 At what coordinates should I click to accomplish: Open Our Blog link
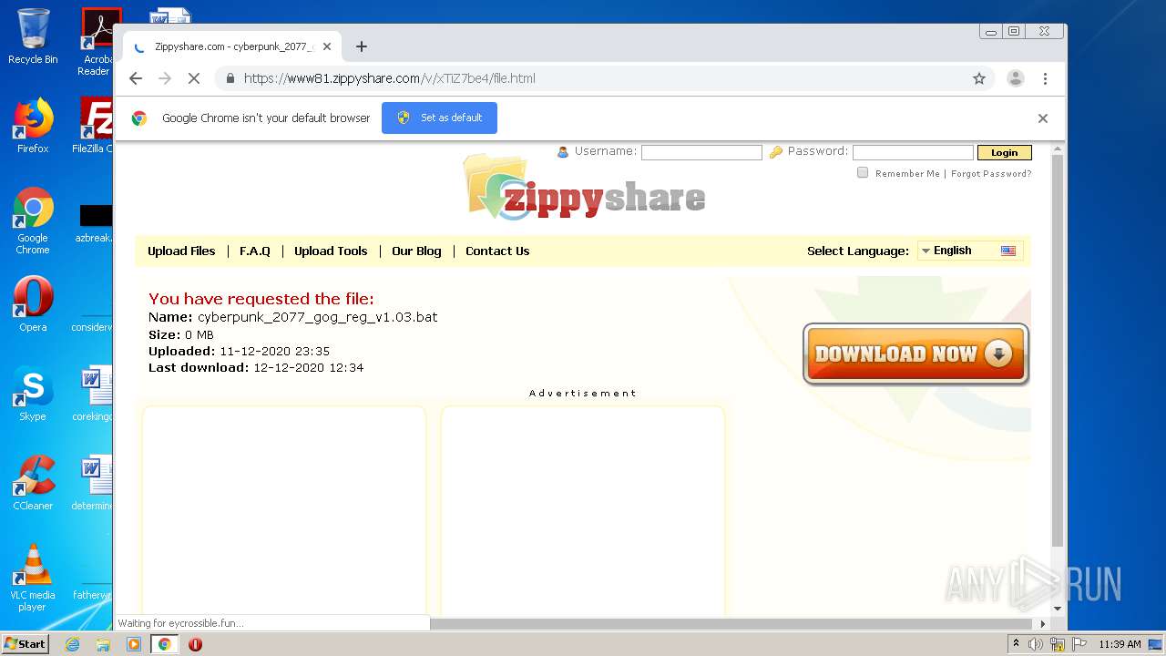(x=416, y=251)
